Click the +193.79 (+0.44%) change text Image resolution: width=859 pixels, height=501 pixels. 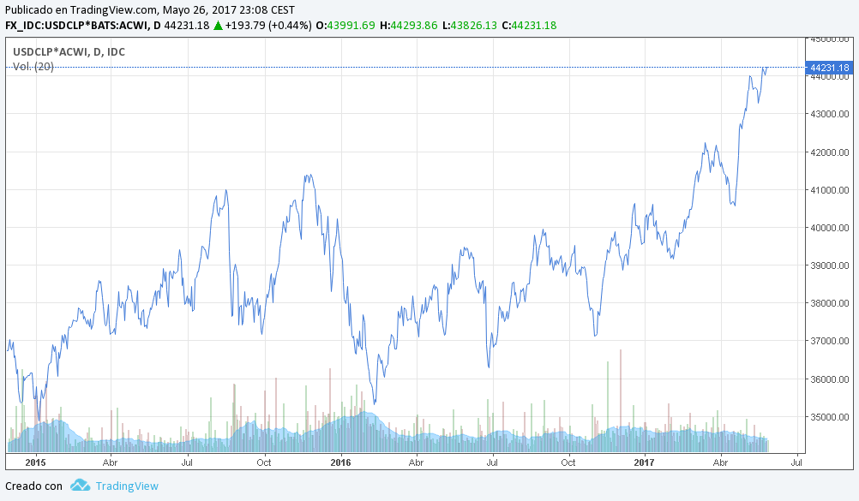(x=268, y=25)
